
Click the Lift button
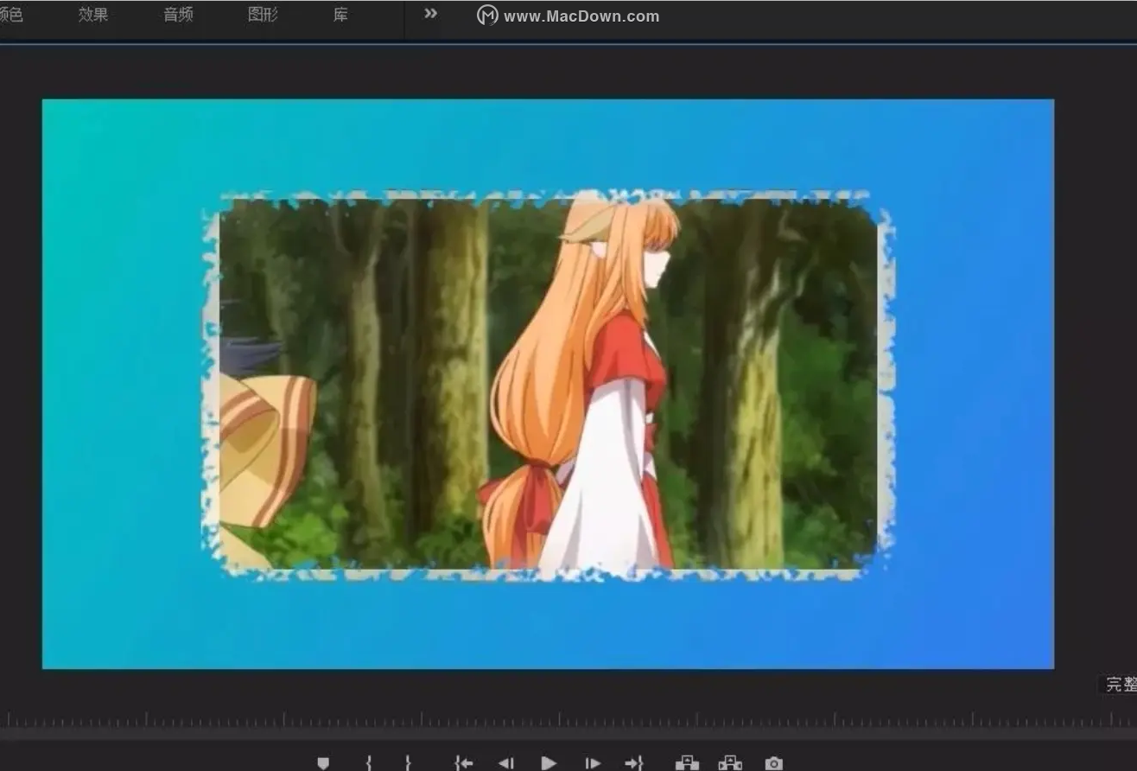tap(687, 763)
